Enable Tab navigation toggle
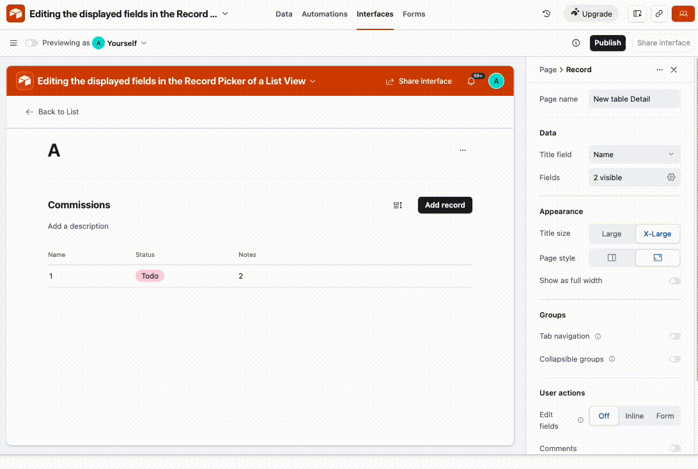698x469 pixels. (x=675, y=336)
